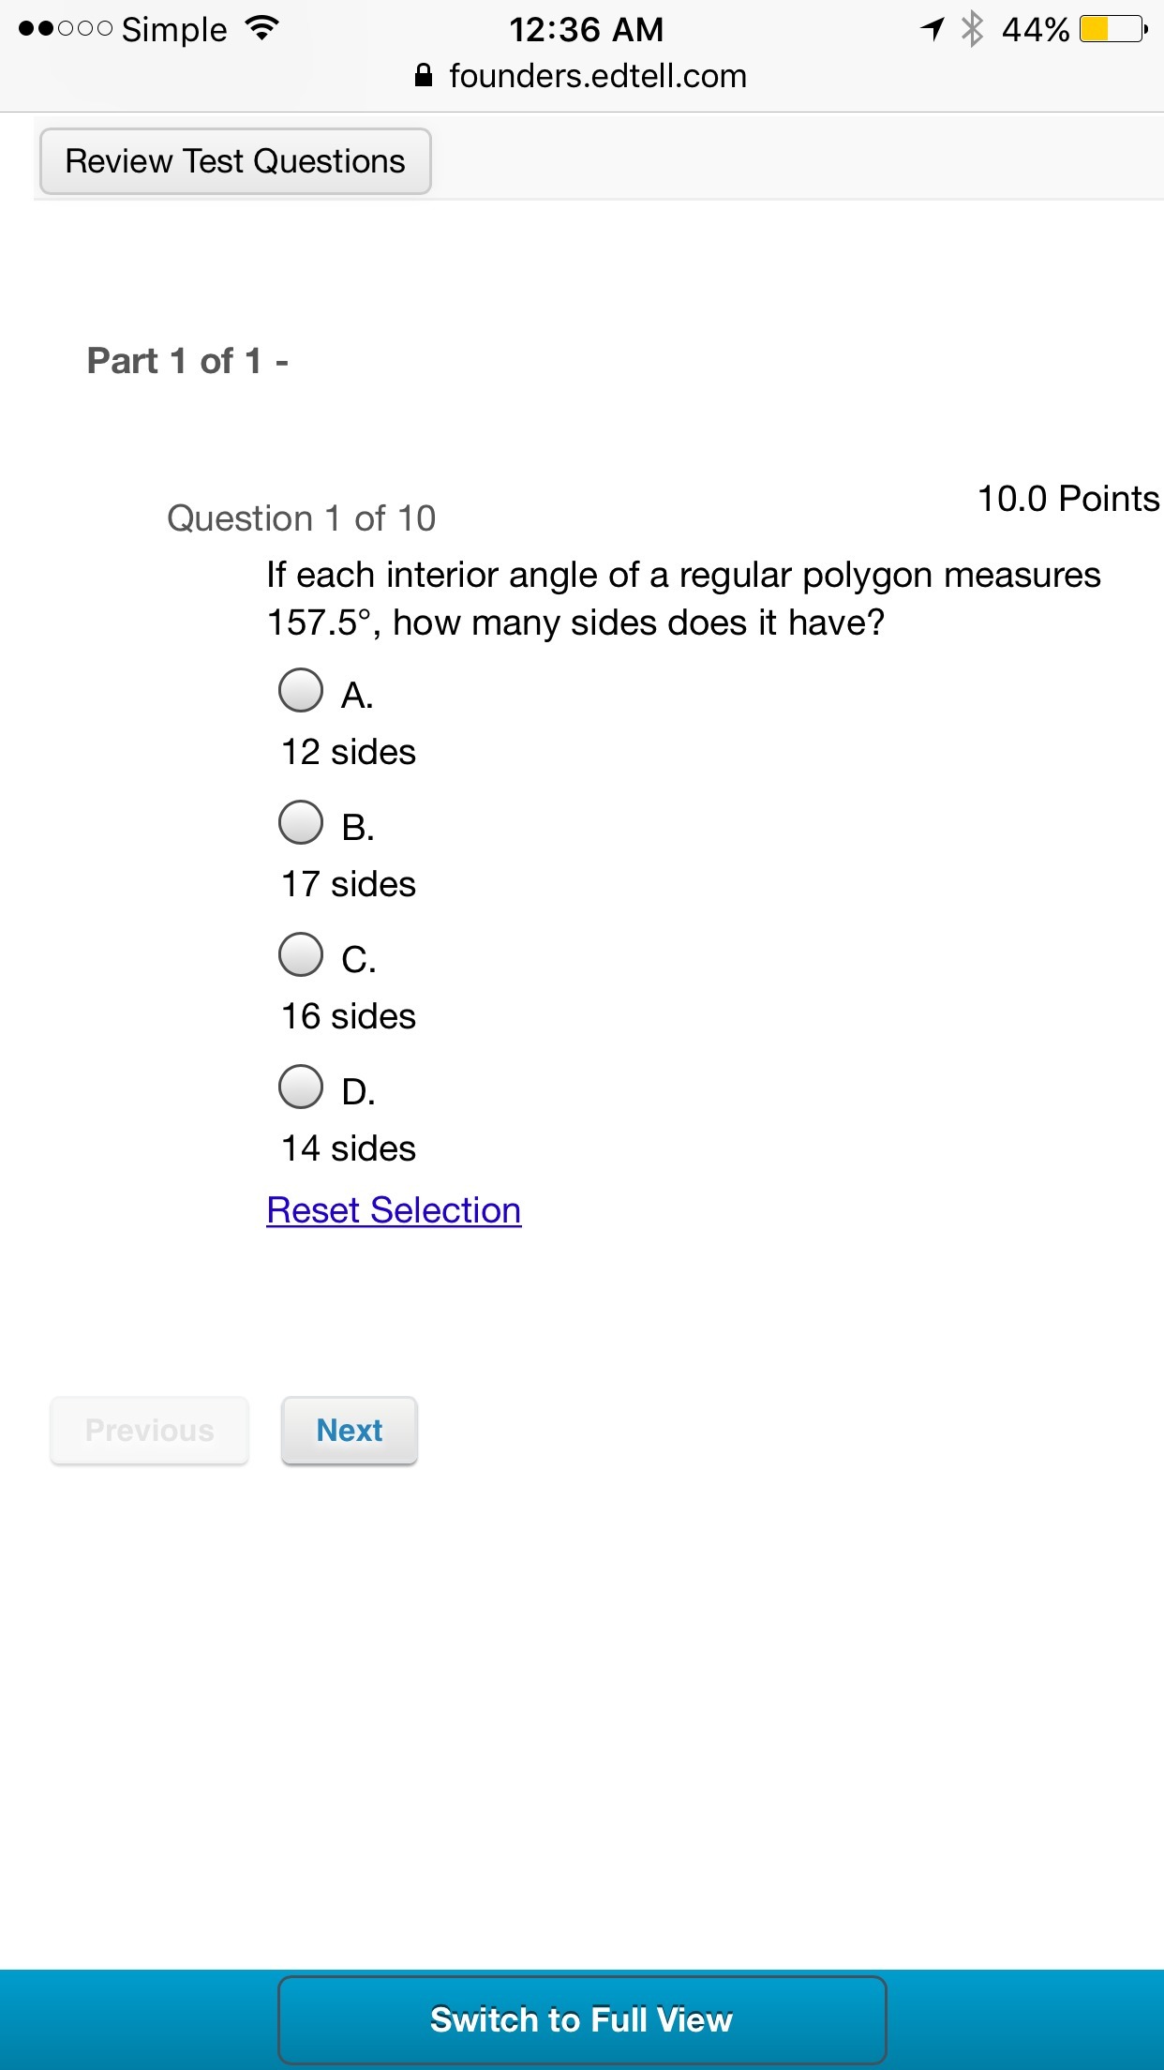Choose the "17 sides" answer text
The width and height of the screenshot is (1164, 2070).
click(349, 884)
